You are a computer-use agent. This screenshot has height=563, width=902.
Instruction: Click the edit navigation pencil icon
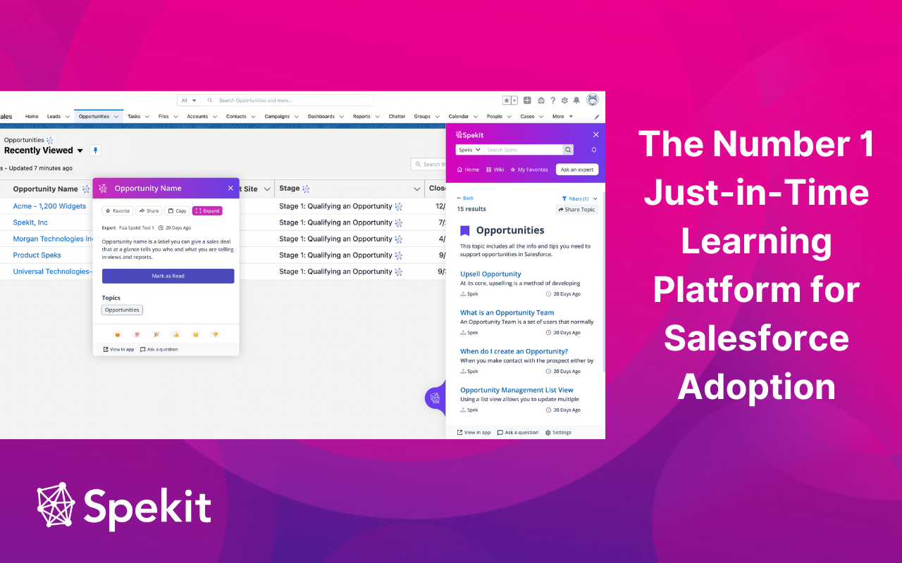tap(597, 117)
